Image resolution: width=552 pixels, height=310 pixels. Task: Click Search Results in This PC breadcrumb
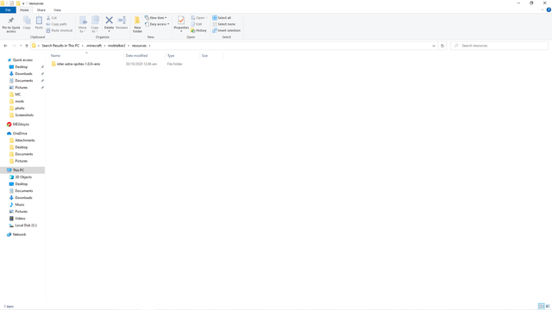60,46
